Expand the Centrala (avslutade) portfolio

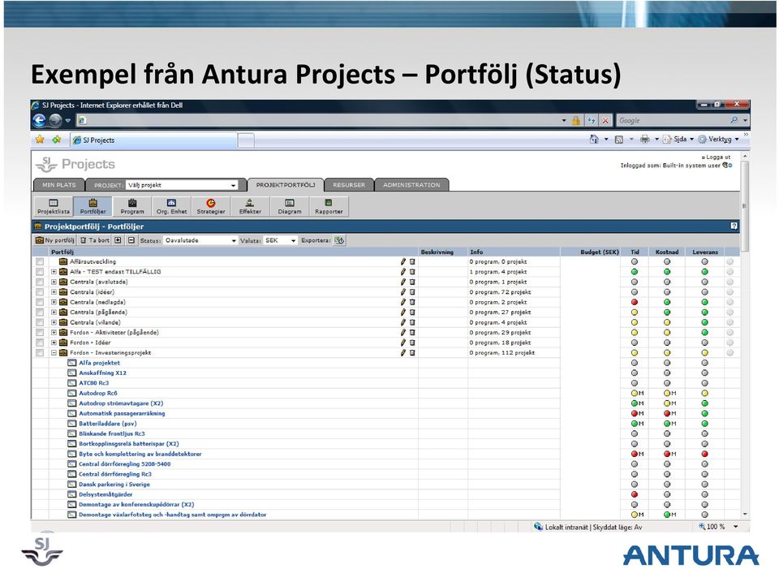(54, 282)
